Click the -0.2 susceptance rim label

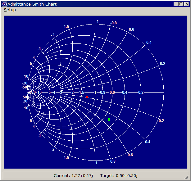pyautogui.click(x=162, y=63)
